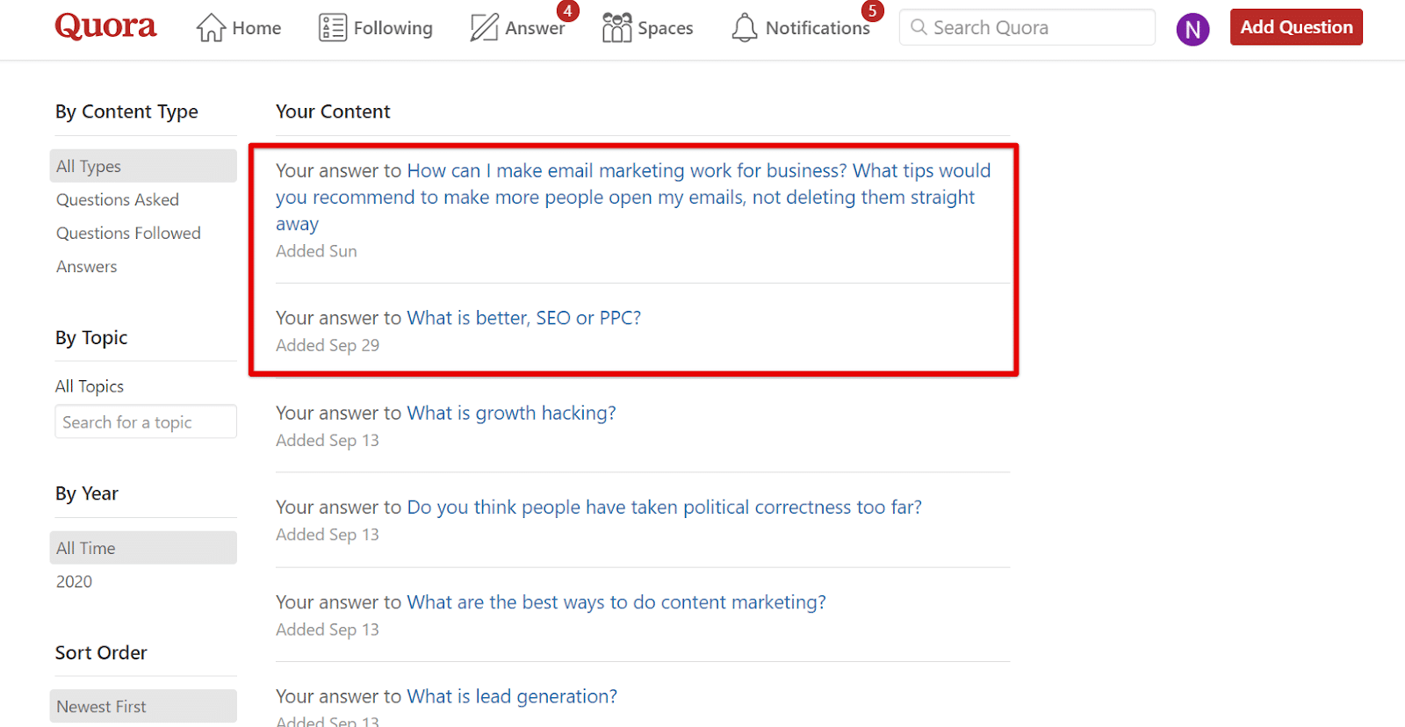
Task: Open best ways to do content marketing link
Action: pyautogui.click(x=616, y=602)
